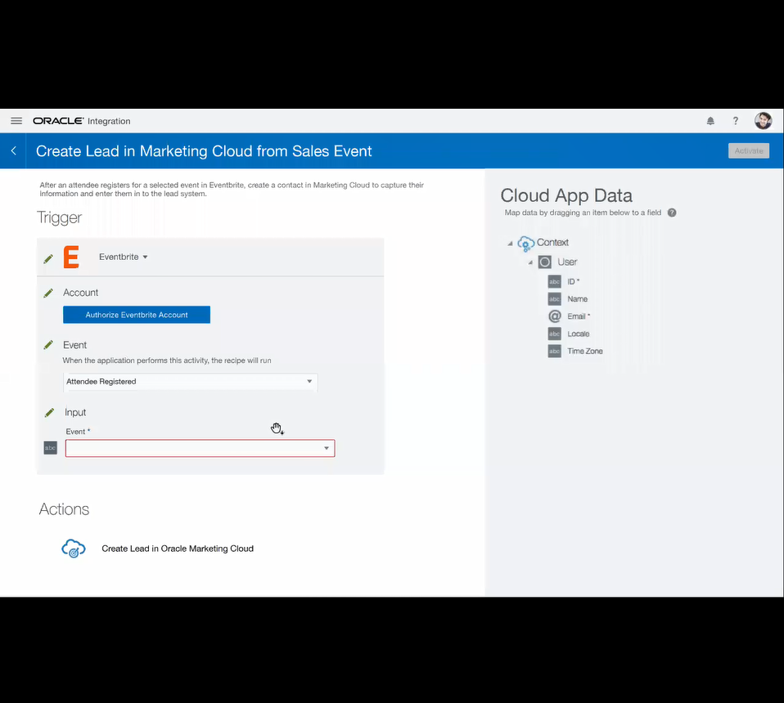This screenshot has width=784, height=703.
Task: Click the abc icon next to Locale
Action: click(x=555, y=334)
